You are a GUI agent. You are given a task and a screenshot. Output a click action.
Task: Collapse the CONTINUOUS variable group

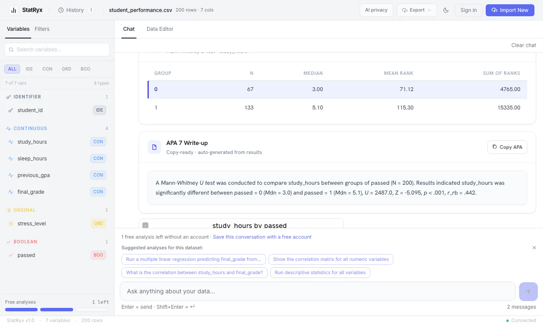tap(57, 128)
